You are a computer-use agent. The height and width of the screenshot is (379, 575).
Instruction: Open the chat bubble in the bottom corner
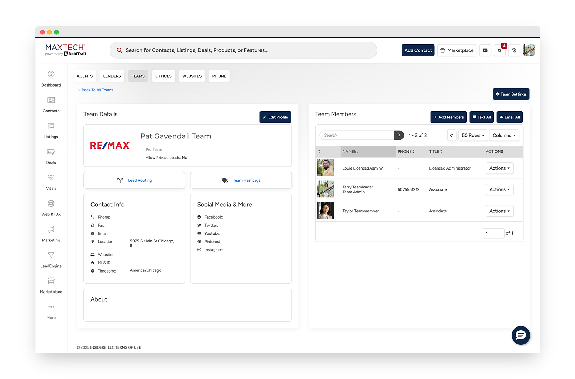(x=521, y=335)
